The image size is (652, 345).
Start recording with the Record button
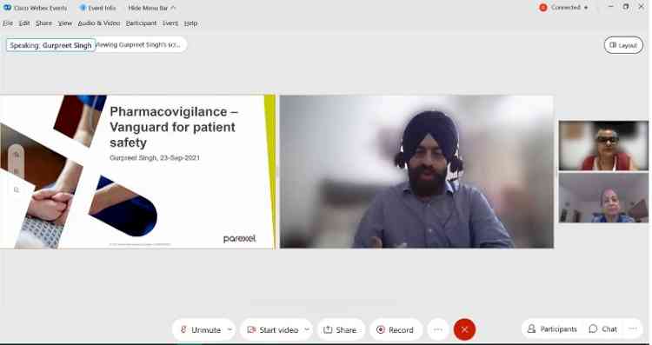[x=395, y=329]
